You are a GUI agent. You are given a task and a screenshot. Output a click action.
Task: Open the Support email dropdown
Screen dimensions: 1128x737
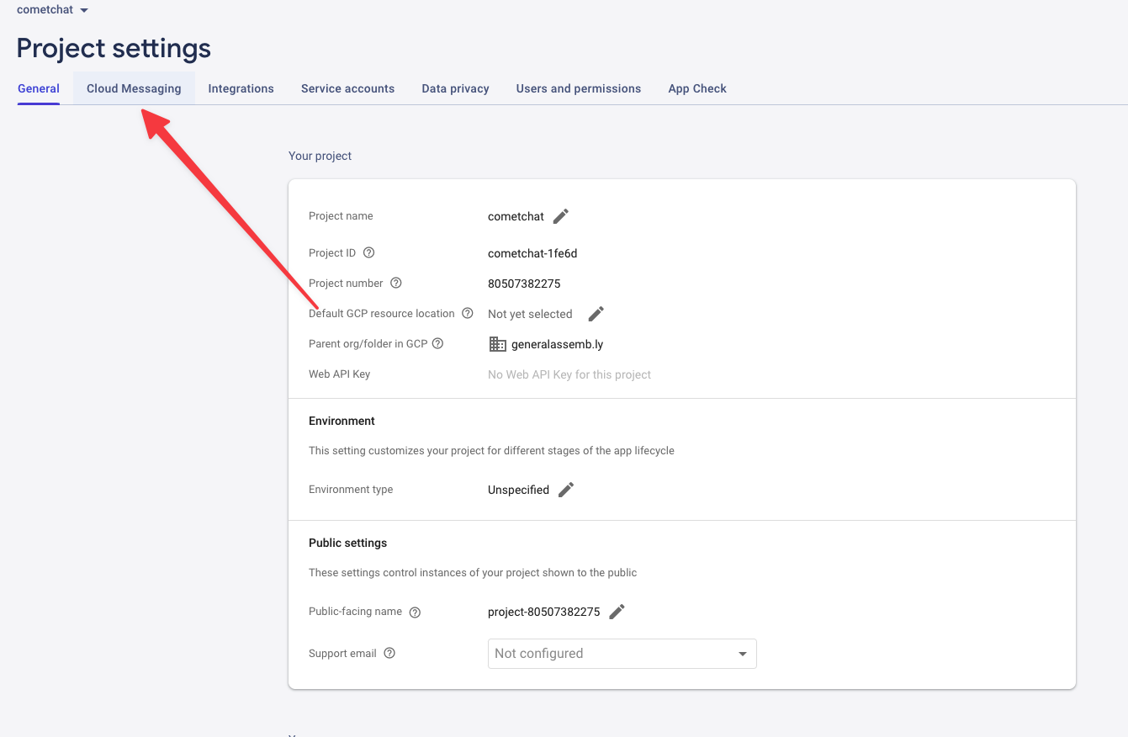[x=622, y=654]
